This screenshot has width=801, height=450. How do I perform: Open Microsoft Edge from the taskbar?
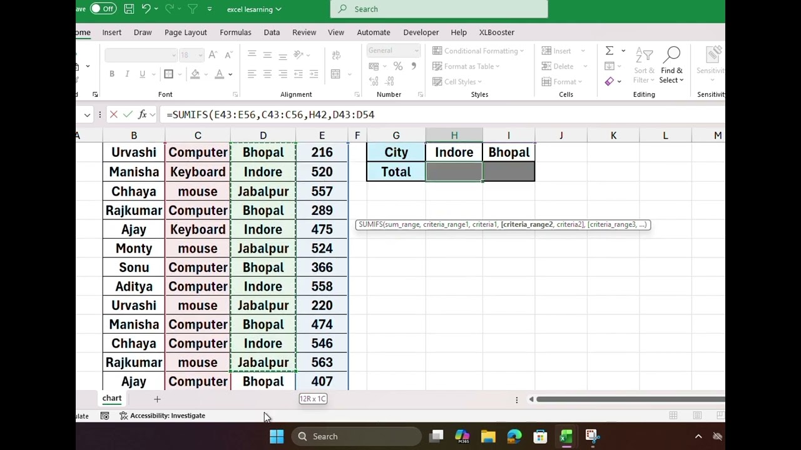[514, 436]
